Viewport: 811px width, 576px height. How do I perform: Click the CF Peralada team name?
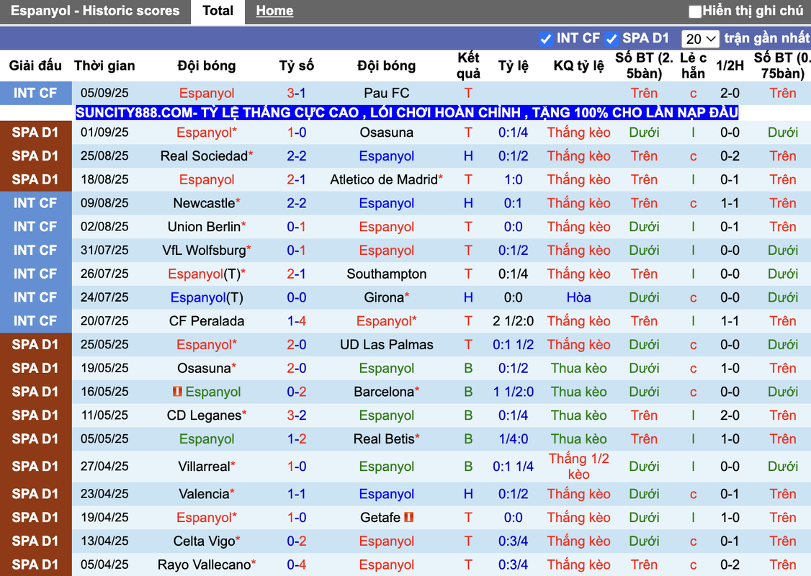[x=207, y=321]
